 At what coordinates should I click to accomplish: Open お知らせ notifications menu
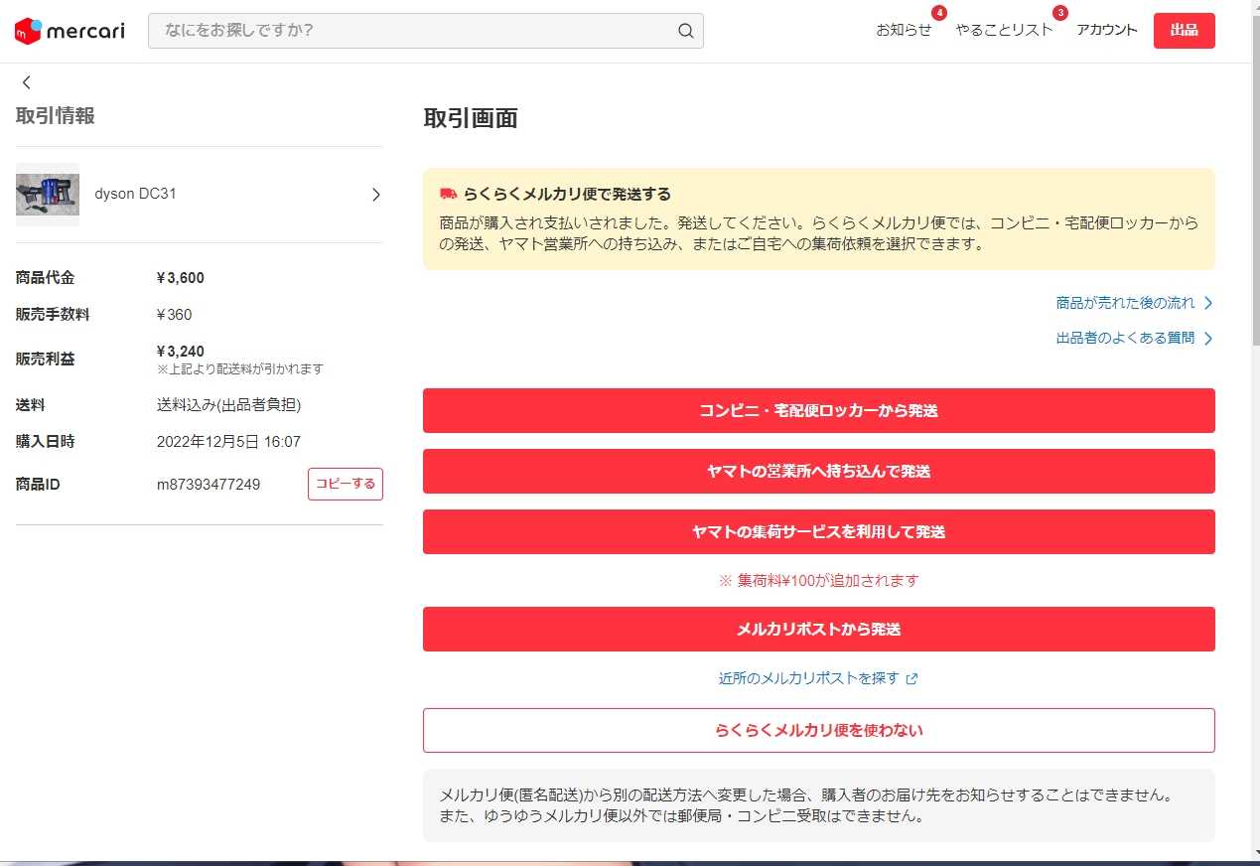click(x=904, y=30)
